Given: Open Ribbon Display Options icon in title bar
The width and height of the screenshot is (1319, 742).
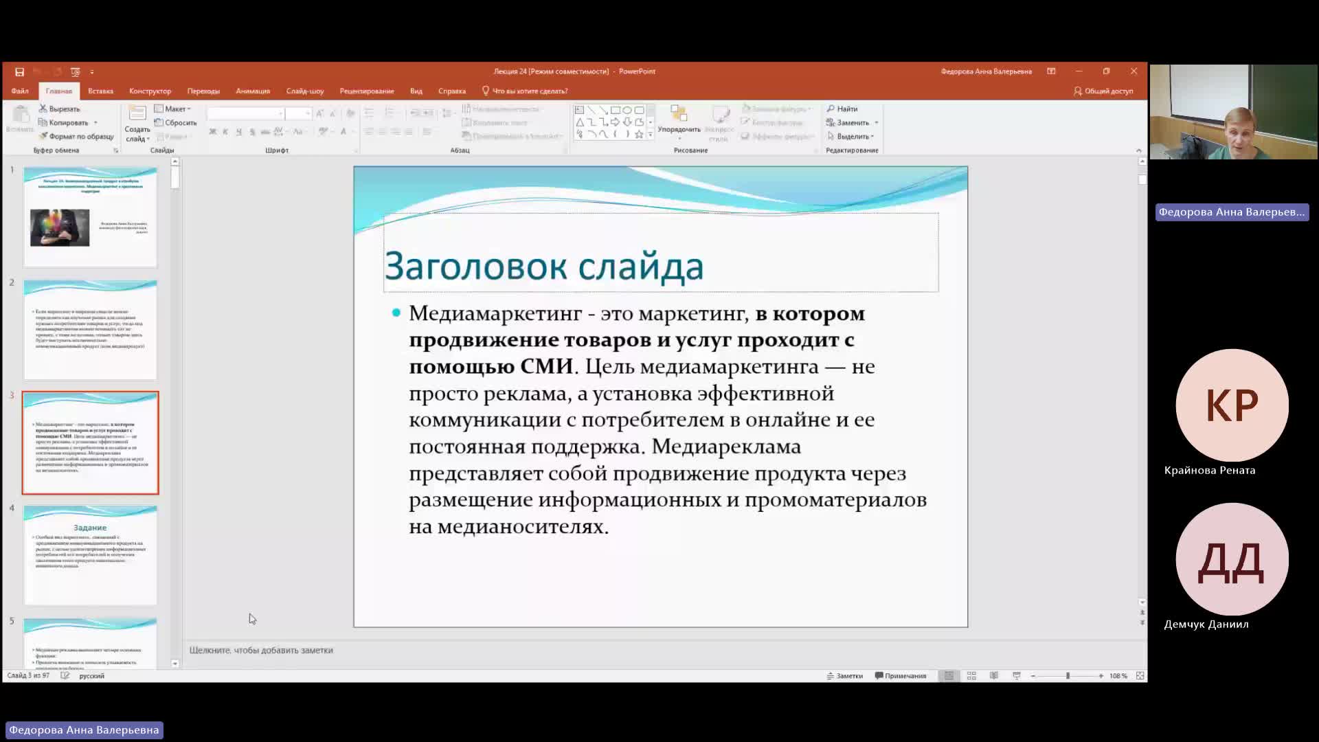Looking at the screenshot, I should click(1051, 71).
